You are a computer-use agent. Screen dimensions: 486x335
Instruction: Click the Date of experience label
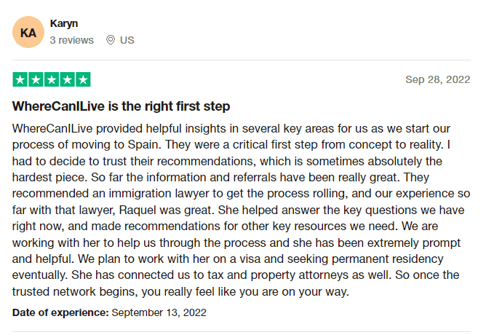[x=60, y=312]
